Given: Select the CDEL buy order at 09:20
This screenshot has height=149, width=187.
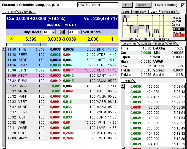Looking at the screenshot, I should 34,133.
